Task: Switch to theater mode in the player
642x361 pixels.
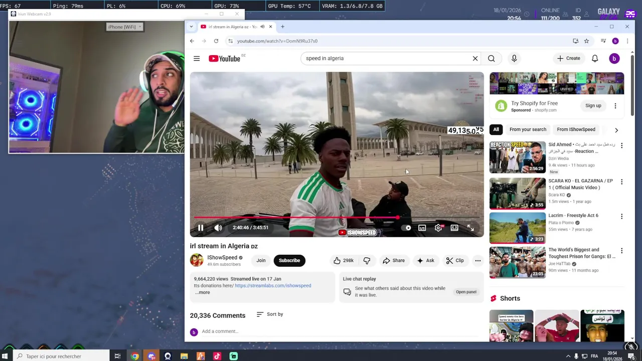Action: [x=454, y=228]
